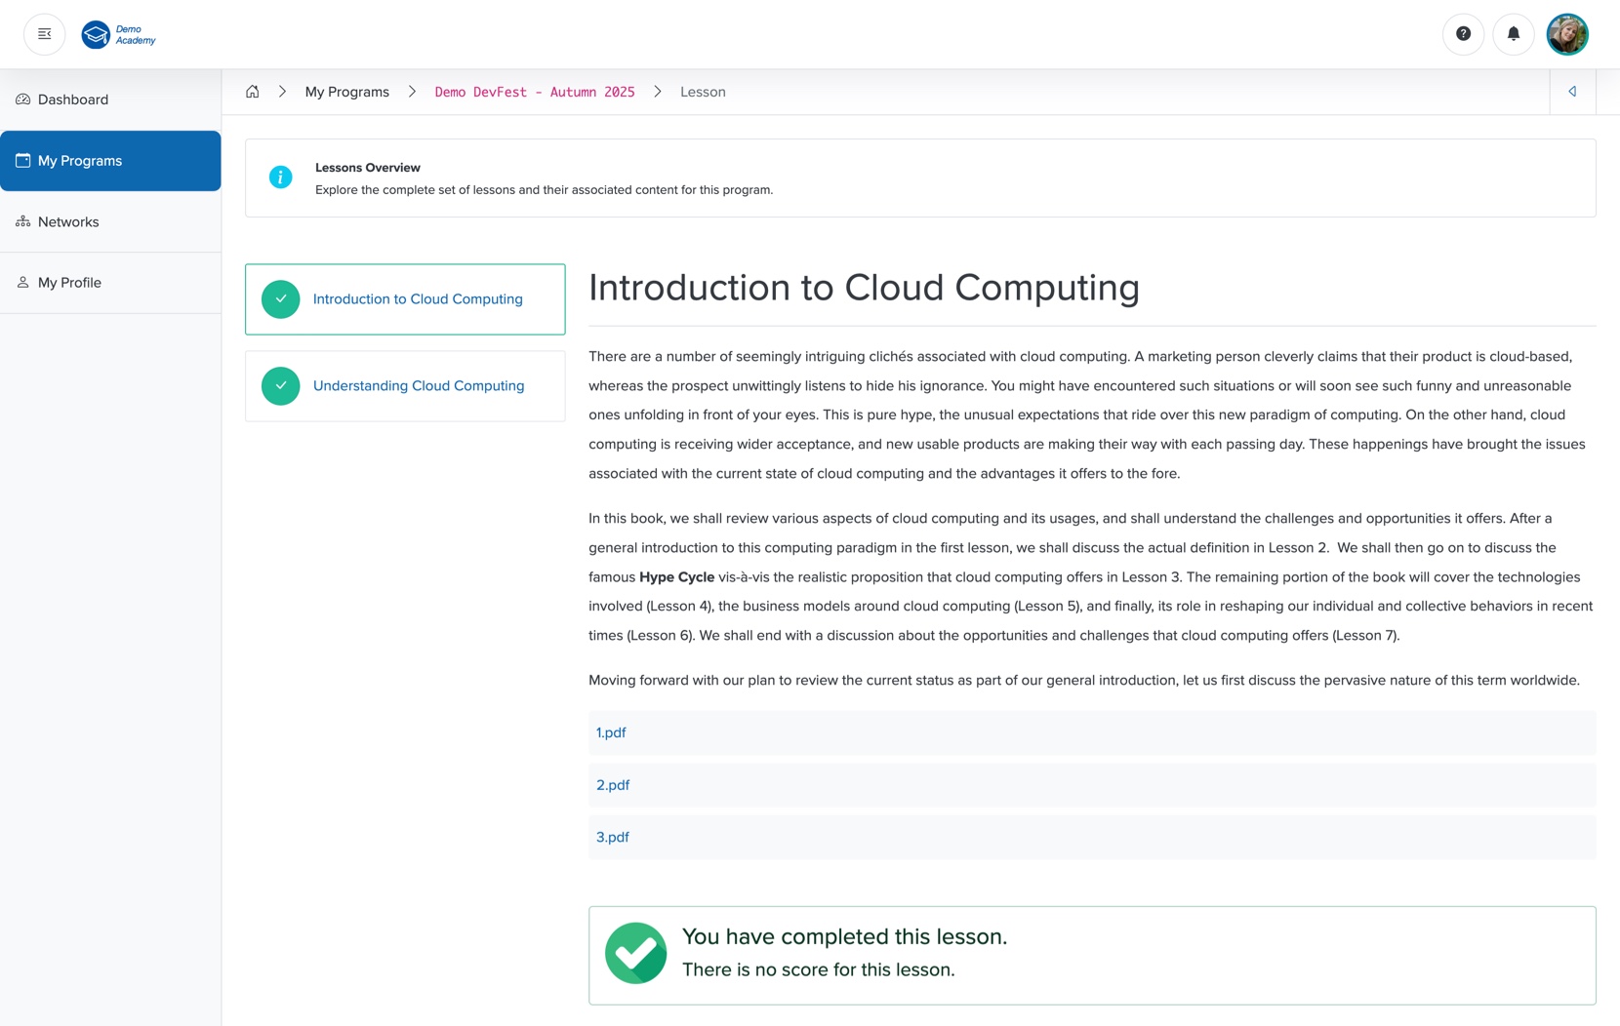Select My Programs in the sidebar
Screen dimensions: 1620x1026
tap(80, 161)
